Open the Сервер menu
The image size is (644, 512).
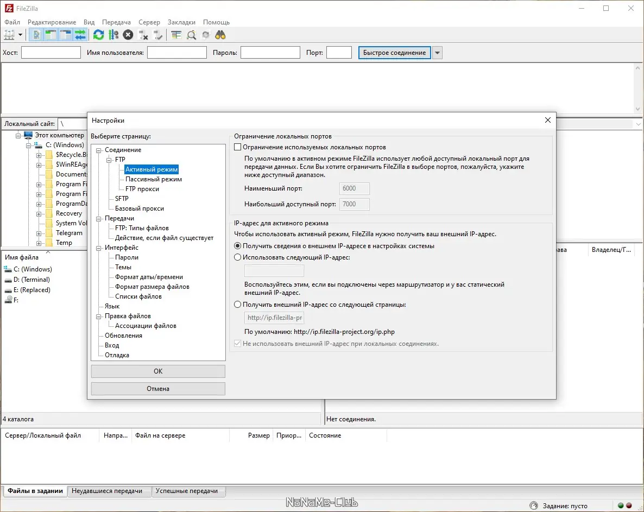(x=149, y=22)
